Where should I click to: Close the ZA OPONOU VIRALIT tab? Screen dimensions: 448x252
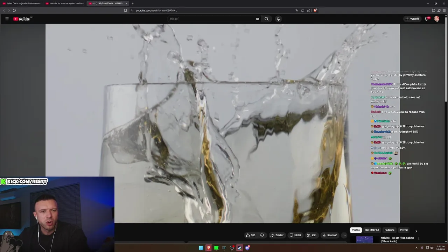[x=126, y=3]
